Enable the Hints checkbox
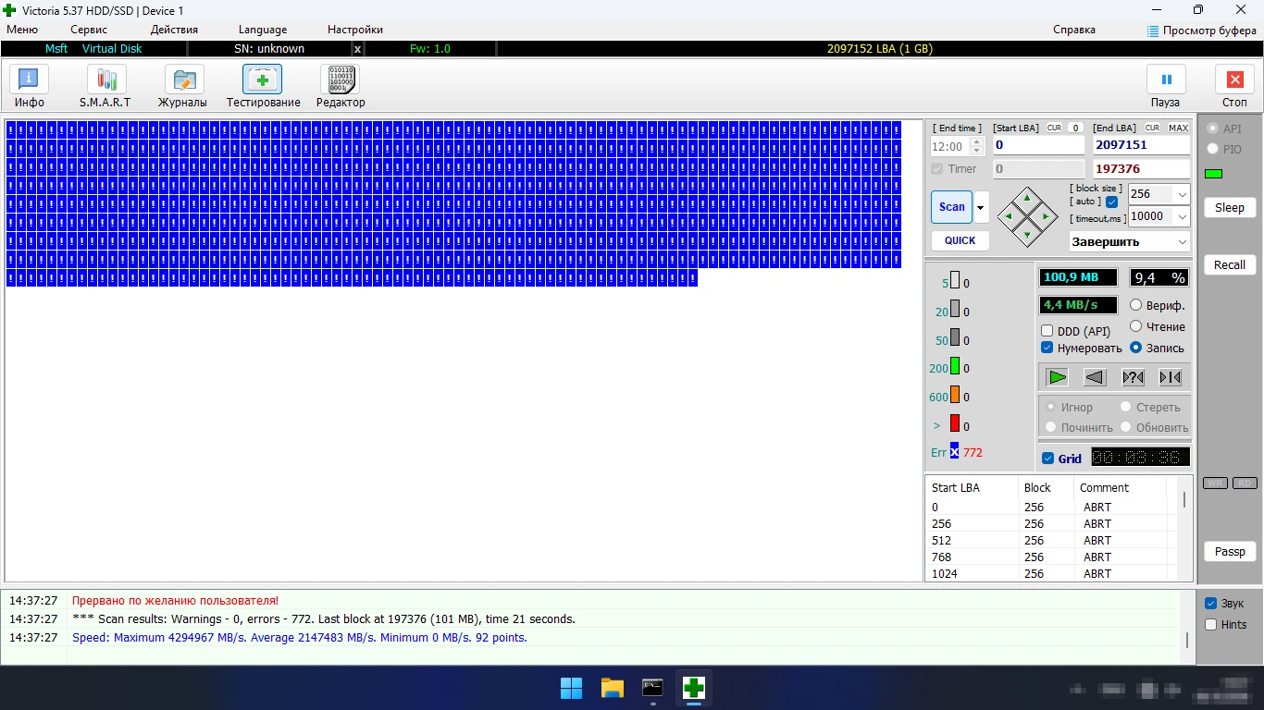 point(1210,625)
